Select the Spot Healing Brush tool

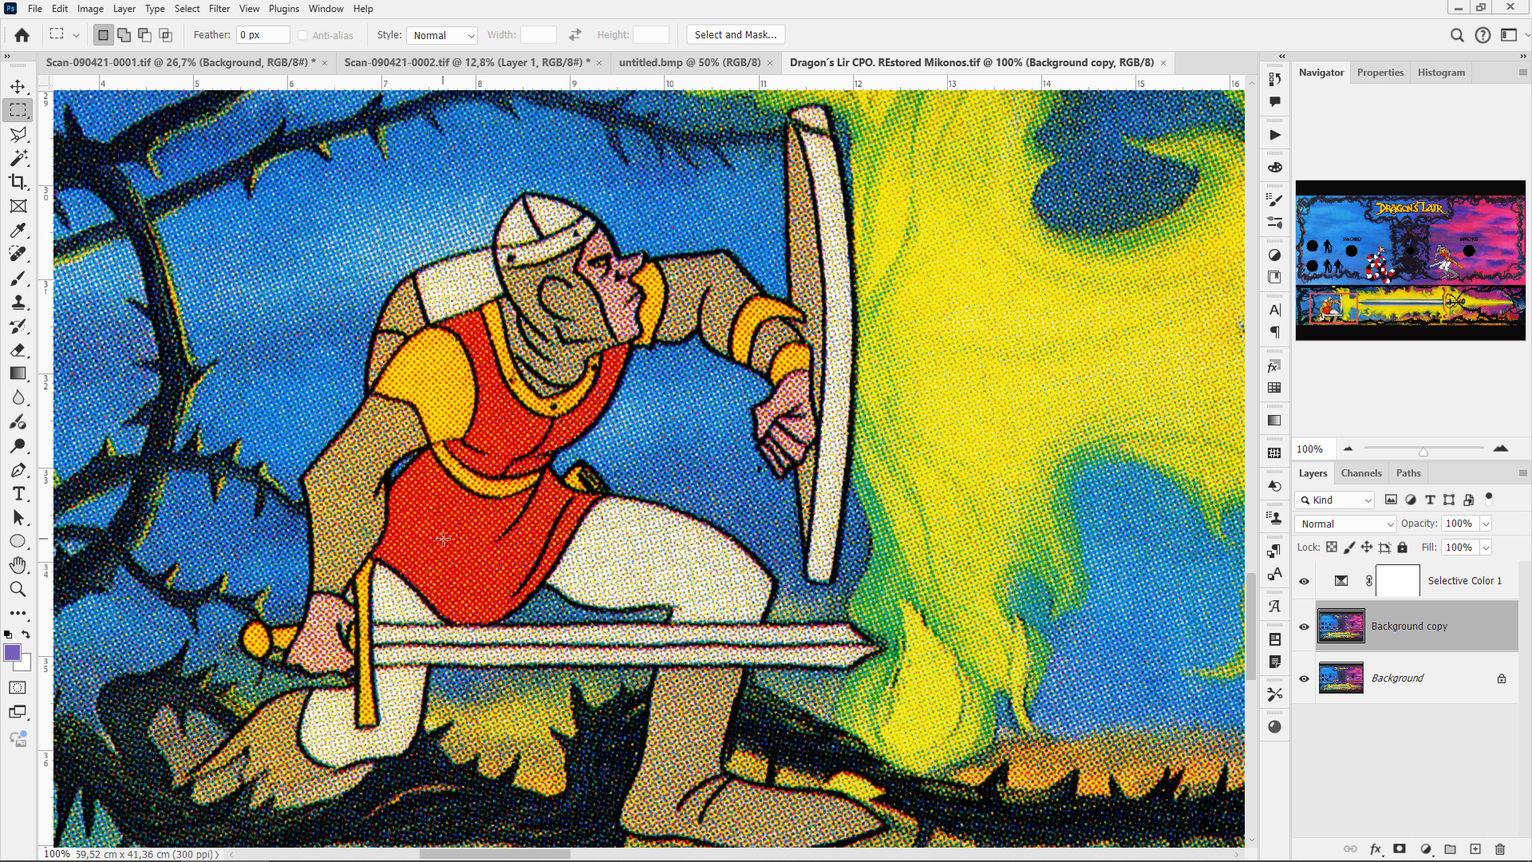pyautogui.click(x=18, y=254)
